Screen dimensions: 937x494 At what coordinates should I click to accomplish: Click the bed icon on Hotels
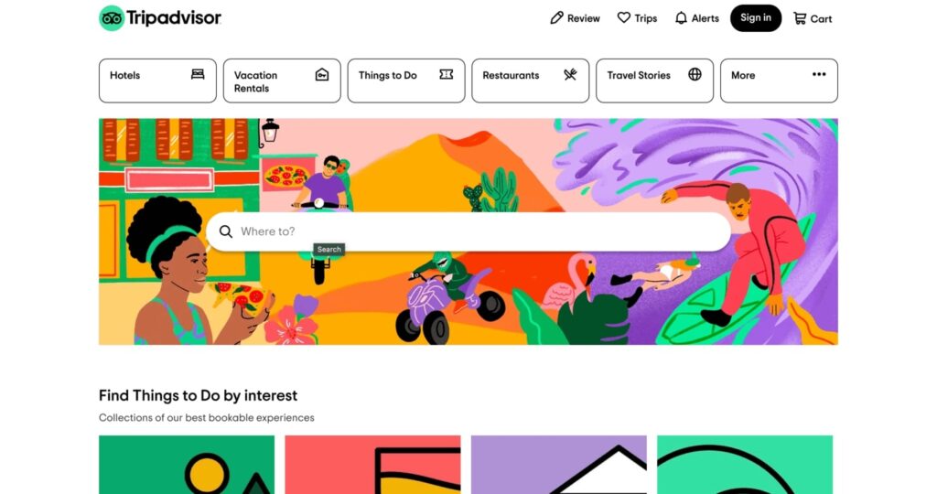coord(198,74)
